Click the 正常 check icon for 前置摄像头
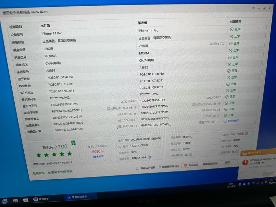Viewport: 276px width, 207px height. (x=225, y=116)
